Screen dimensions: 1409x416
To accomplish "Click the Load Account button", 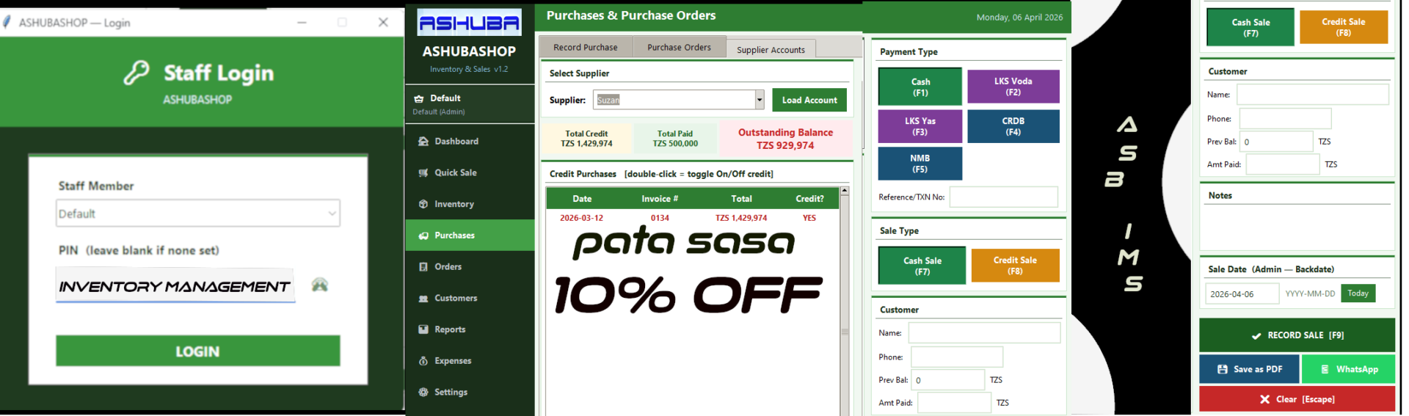I will coord(809,101).
